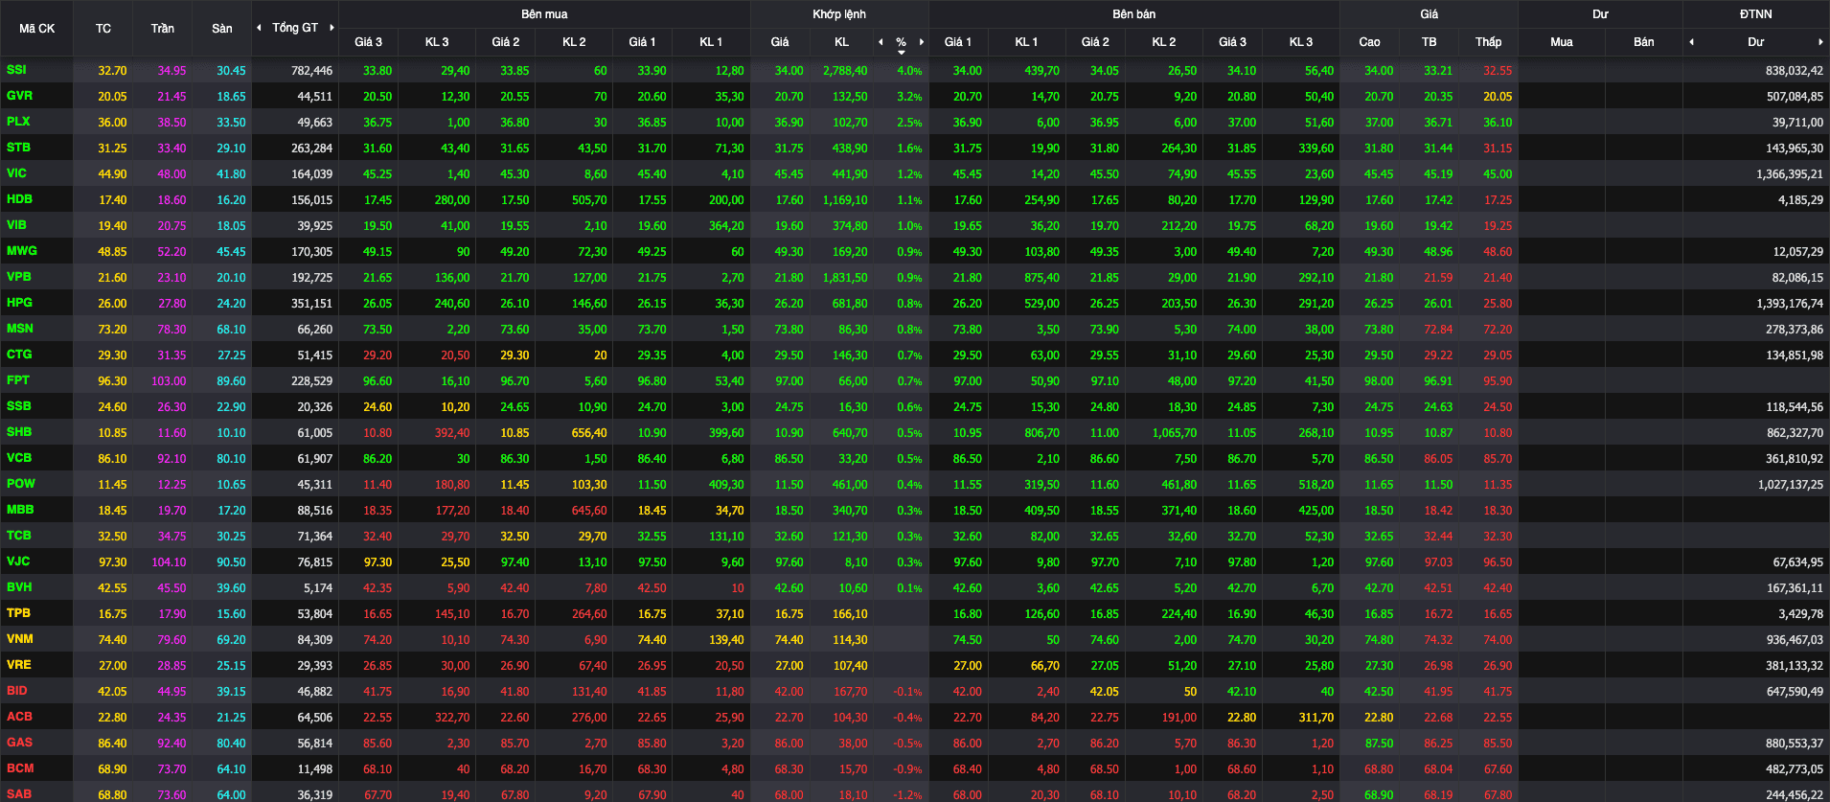1830x802 pixels.
Task: Click the Bên bán group header
Action: [1133, 14]
